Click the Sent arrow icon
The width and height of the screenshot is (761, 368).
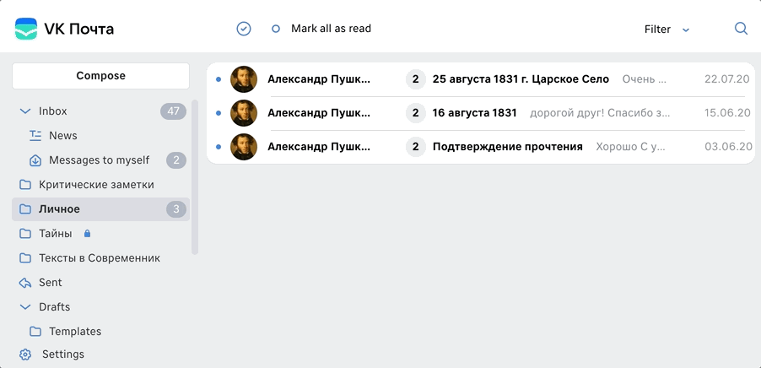click(x=24, y=283)
